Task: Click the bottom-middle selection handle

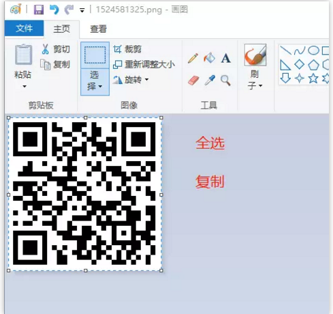Action: pos(86,270)
